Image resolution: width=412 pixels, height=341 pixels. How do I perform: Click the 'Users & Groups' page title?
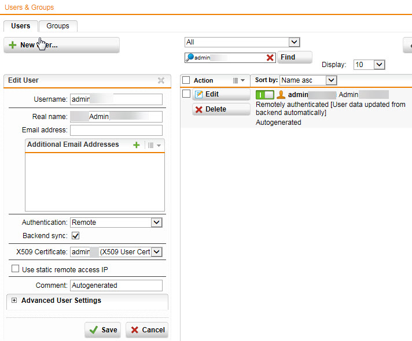[x=29, y=8]
